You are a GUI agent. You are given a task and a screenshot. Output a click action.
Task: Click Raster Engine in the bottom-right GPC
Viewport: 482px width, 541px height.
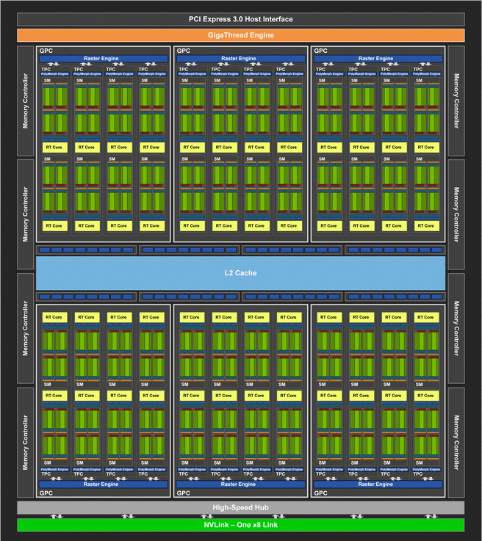click(x=378, y=484)
